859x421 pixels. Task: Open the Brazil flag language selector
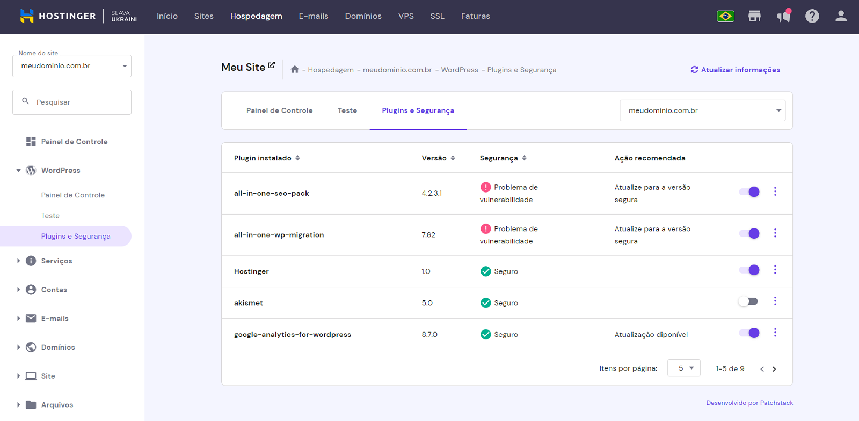point(725,16)
